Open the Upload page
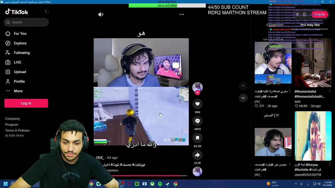 (16, 72)
